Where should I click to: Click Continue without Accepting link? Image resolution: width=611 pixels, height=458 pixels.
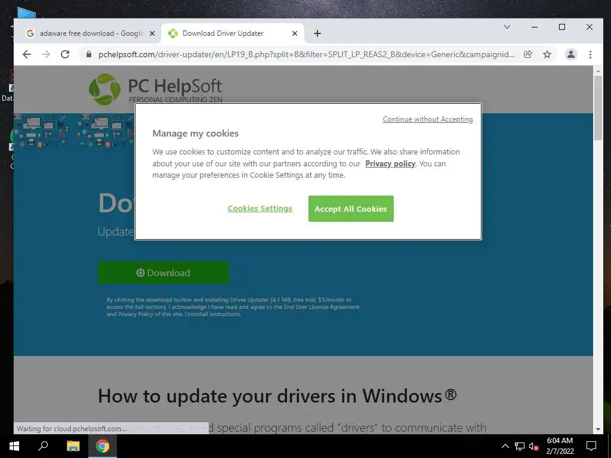click(x=427, y=119)
